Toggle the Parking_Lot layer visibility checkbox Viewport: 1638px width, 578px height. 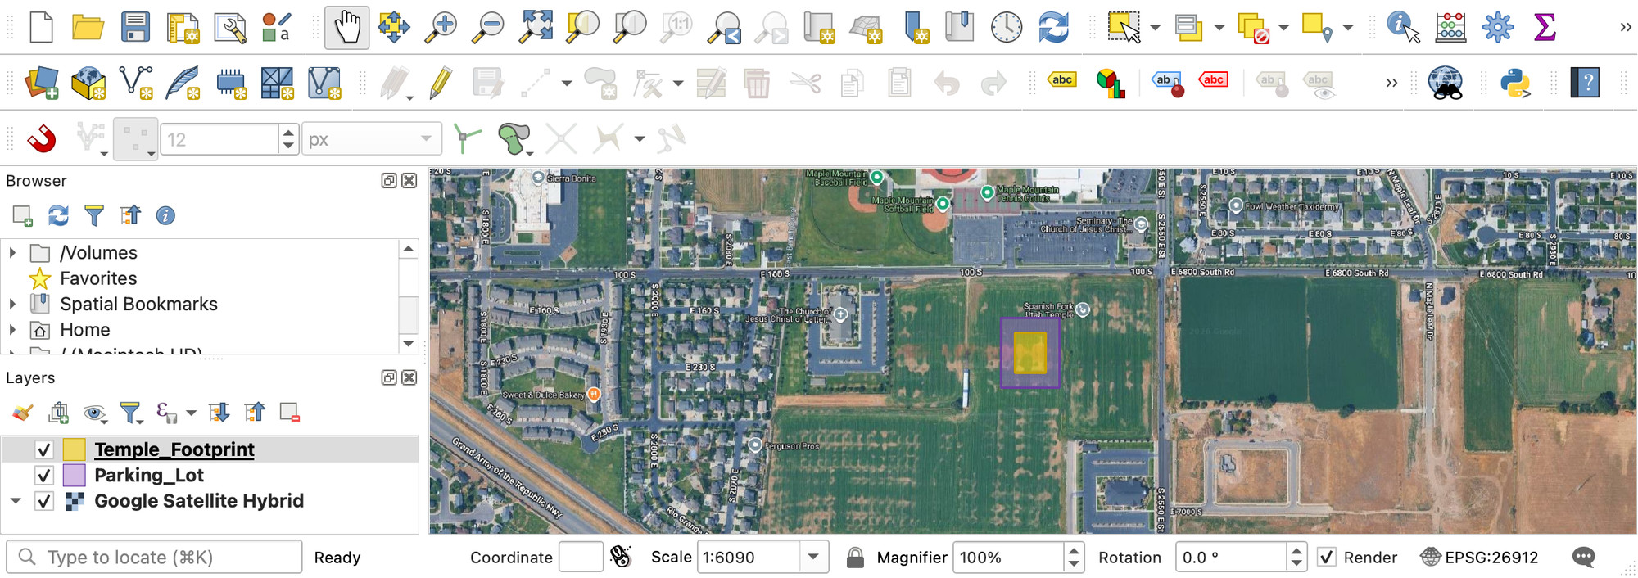point(44,476)
